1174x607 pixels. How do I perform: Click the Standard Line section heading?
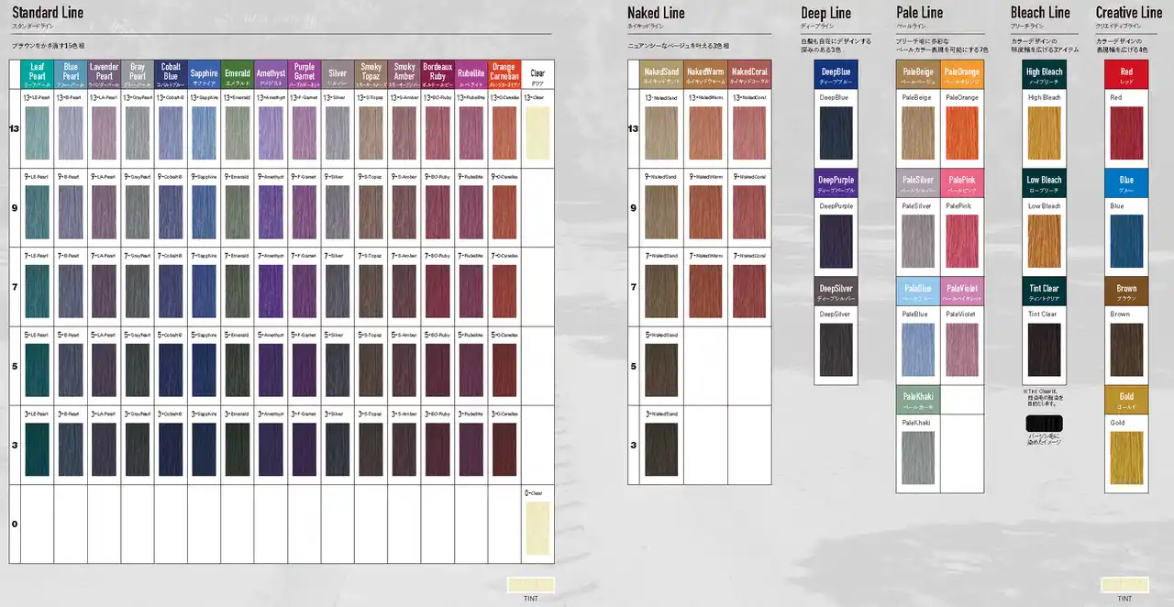pyautogui.click(x=50, y=12)
